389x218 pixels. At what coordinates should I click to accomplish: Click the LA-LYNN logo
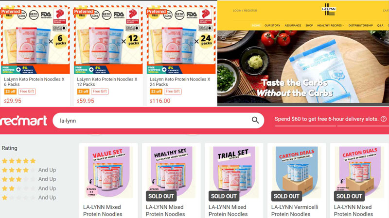(329, 9)
